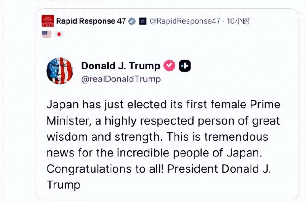Click the line beginning "wisdom and strength"

tap(157, 137)
